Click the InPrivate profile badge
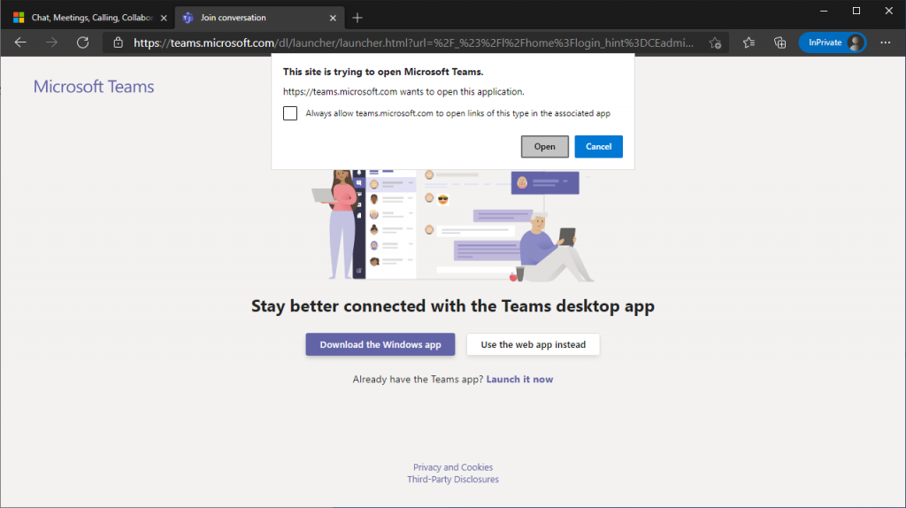 pyautogui.click(x=832, y=42)
